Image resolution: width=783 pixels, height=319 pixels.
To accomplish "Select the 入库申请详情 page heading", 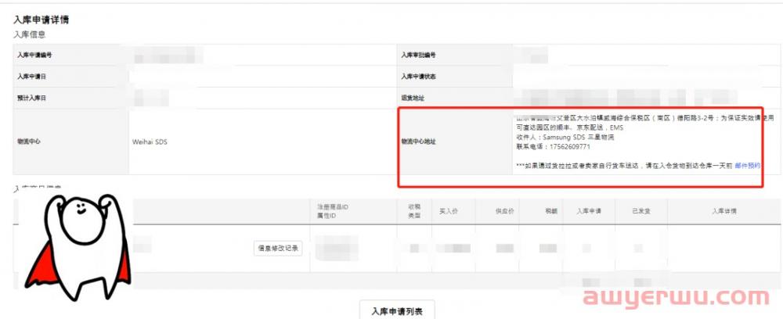I will point(41,20).
